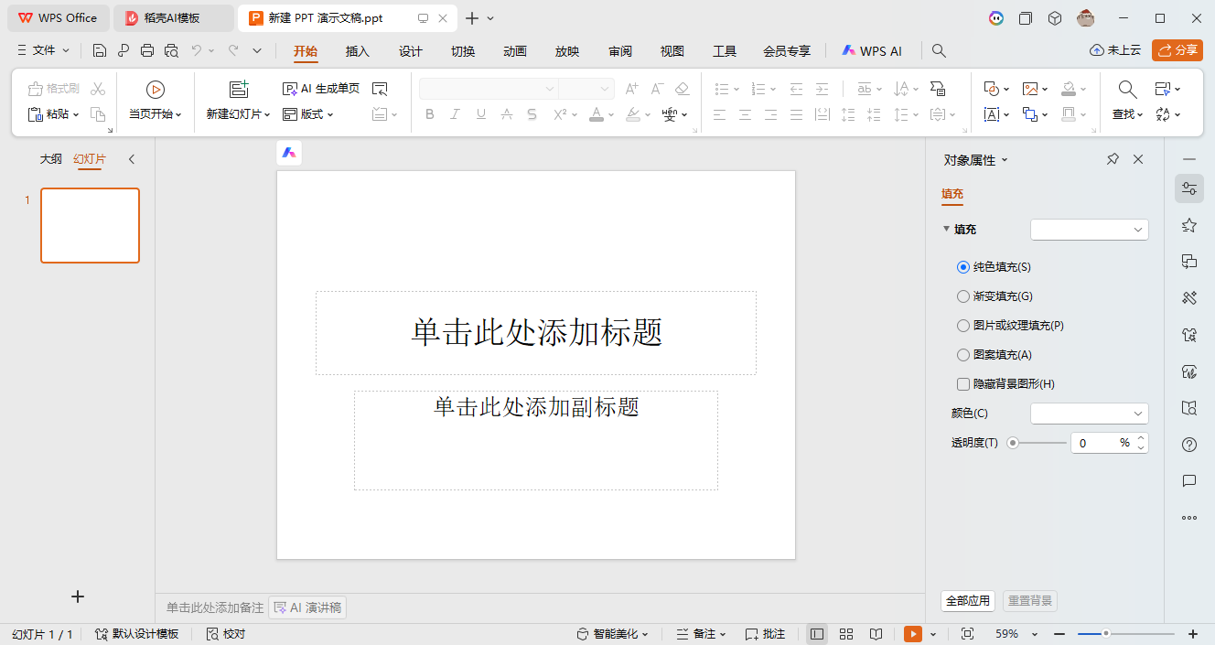This screenshot has width=1215, height=645.
Task: Open the 大纲 outline tab
Action: [50, 158]
